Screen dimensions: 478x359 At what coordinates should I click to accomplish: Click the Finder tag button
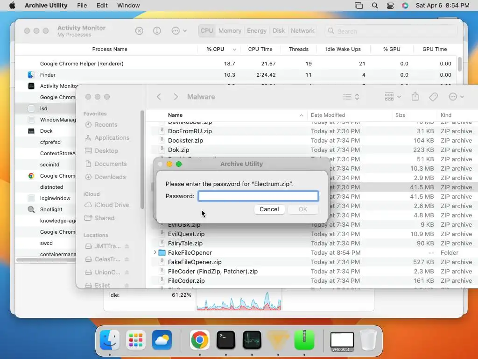[x=433, y=97]
